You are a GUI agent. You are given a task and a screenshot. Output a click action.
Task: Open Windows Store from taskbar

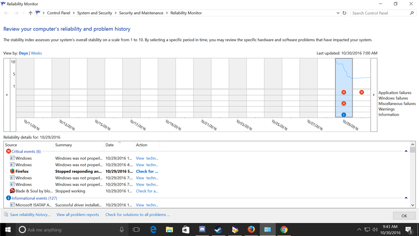click(x=186, y=229)
